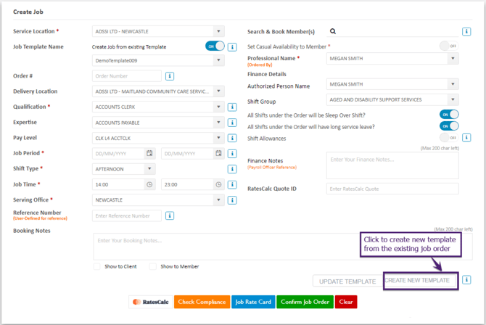Click the Booking Notes text area
This screenshot has height=325, width=486.
click(283, 247)
